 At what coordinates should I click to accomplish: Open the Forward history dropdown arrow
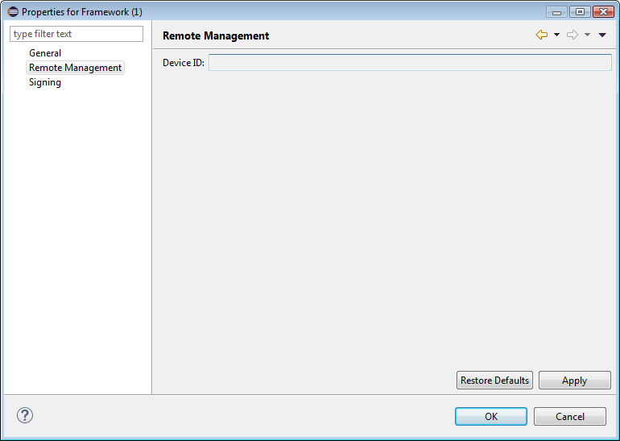[x=587, y=35]
